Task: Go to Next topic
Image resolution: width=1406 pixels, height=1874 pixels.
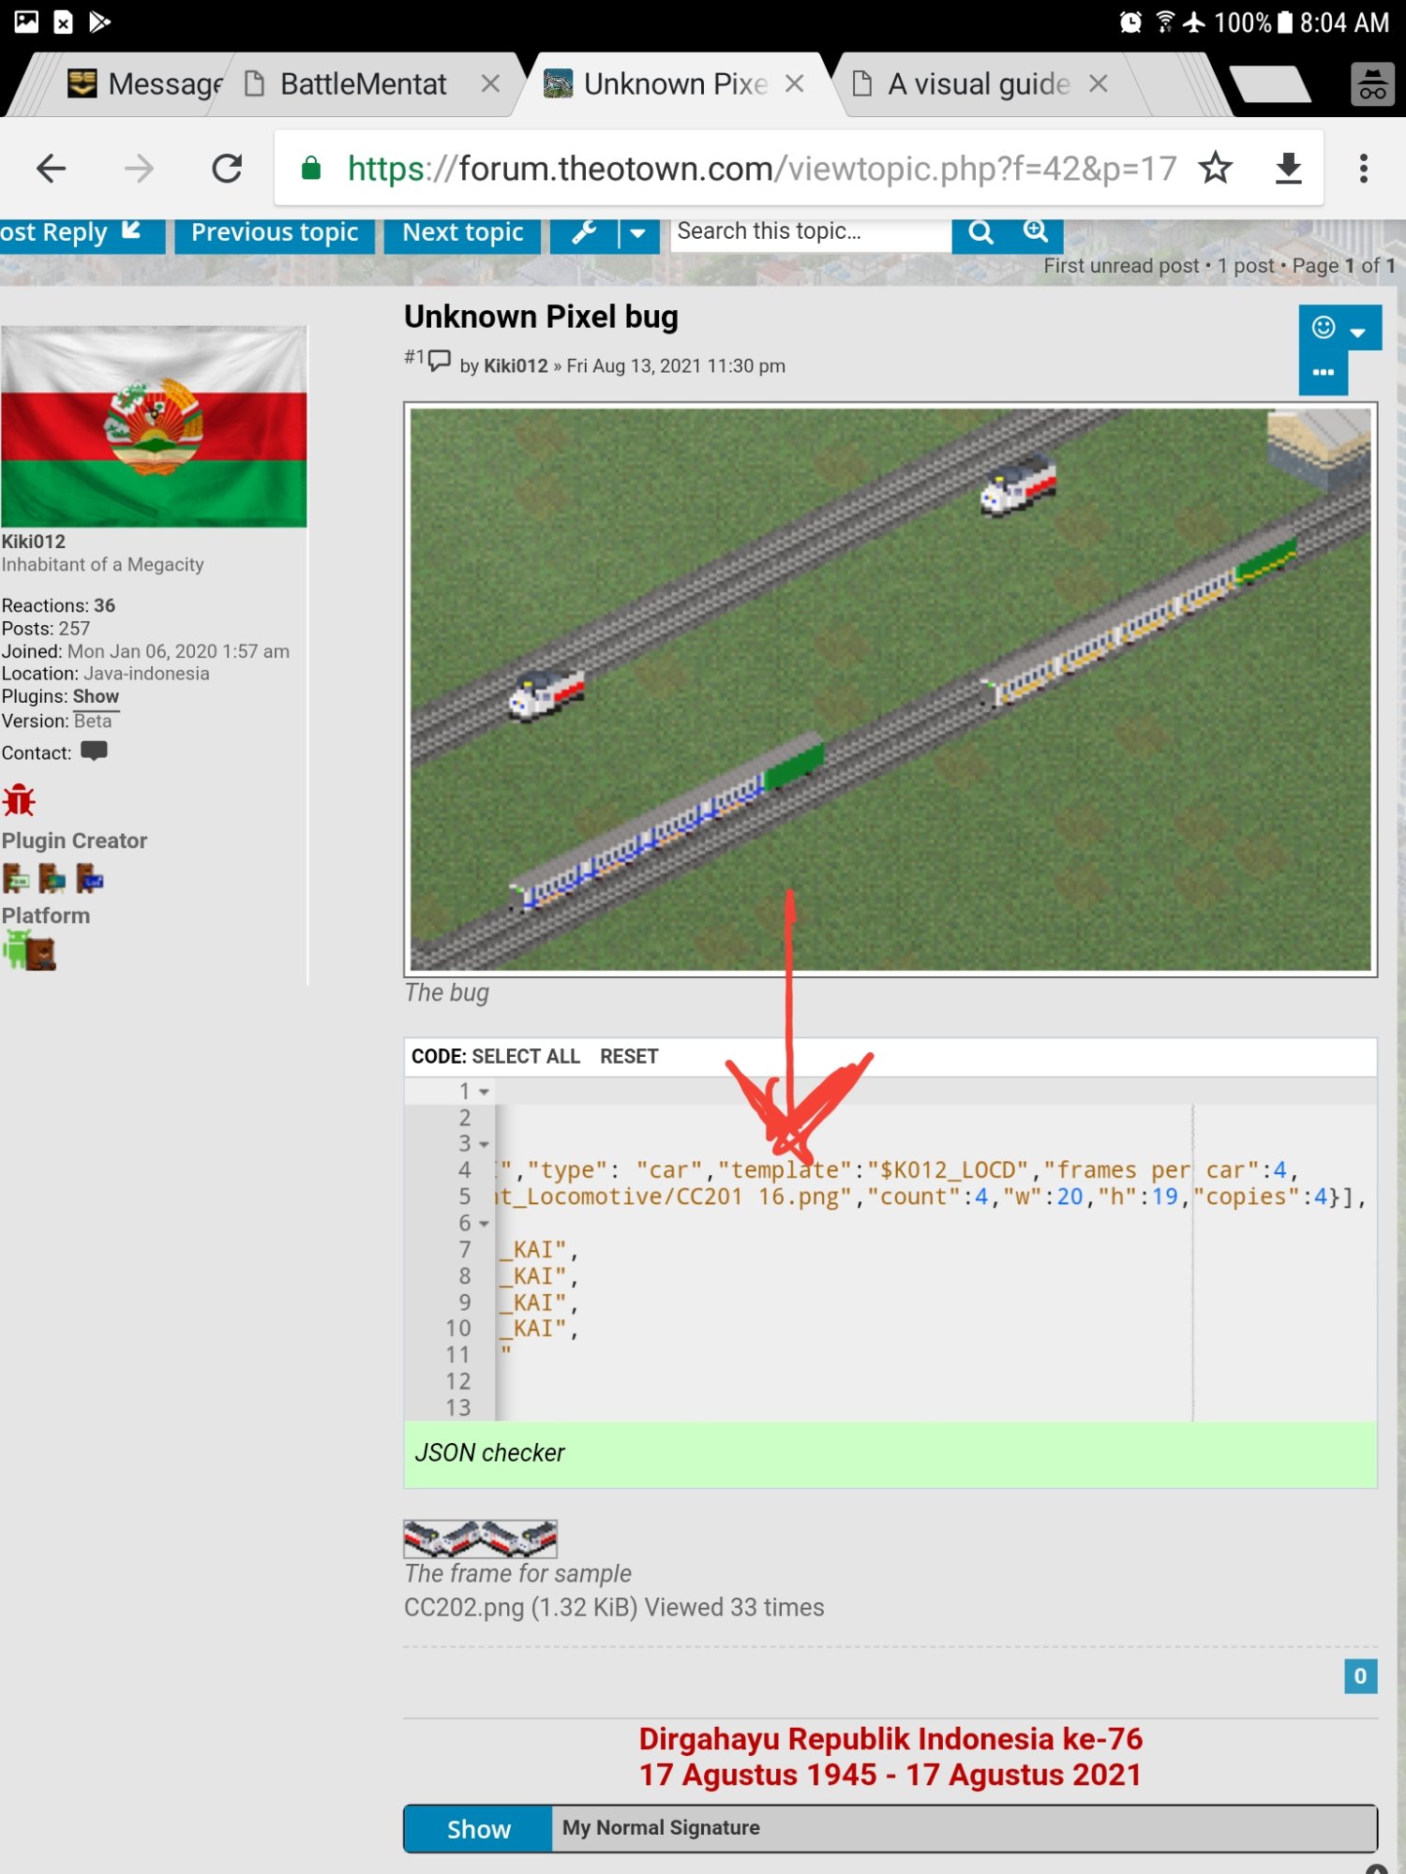Action: click(x=462, y=232)
